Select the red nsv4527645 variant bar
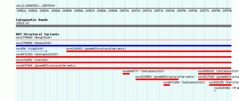This screenshot has width=239, height=101. pyautogui.click(x=215, y=79)
